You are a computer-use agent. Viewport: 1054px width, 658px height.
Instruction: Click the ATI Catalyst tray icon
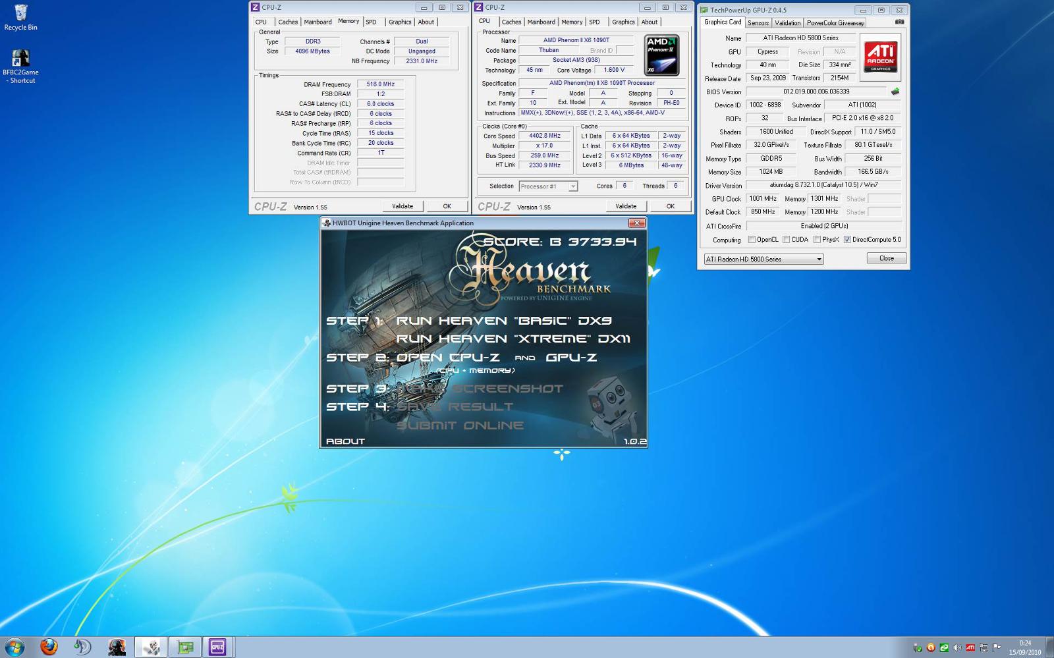pos(970,647)
